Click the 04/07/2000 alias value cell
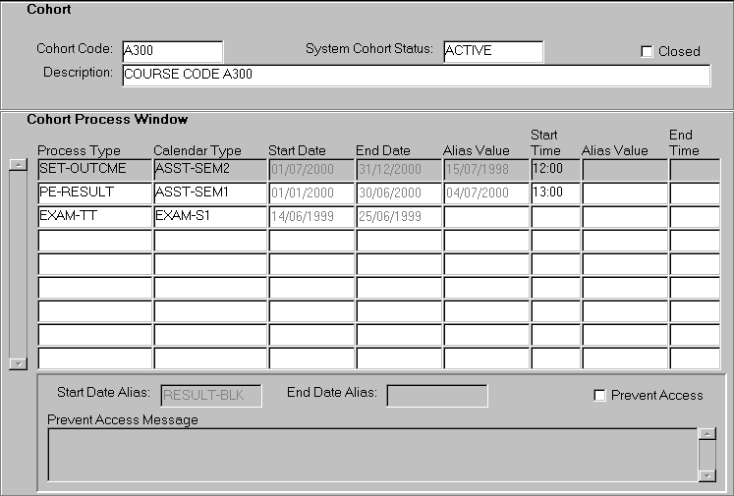Screen dimensions: 734x496 (x=486, y=193)
